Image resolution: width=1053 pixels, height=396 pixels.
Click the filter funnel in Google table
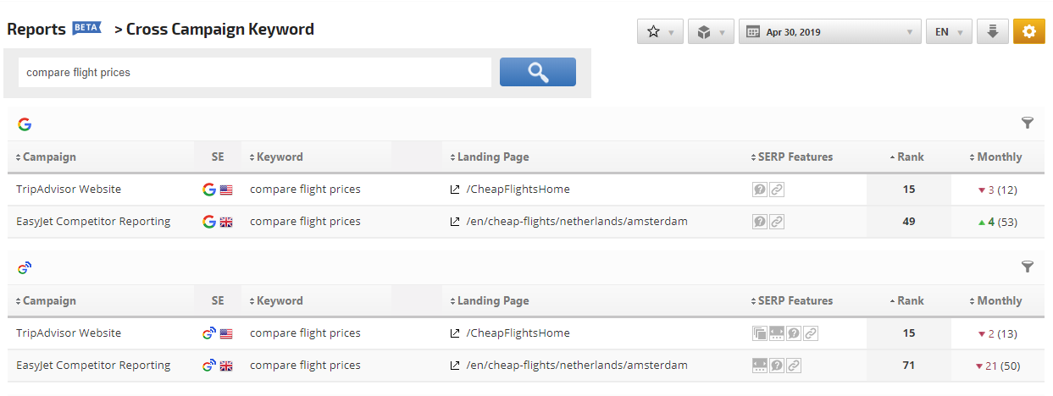point(1028,124)
